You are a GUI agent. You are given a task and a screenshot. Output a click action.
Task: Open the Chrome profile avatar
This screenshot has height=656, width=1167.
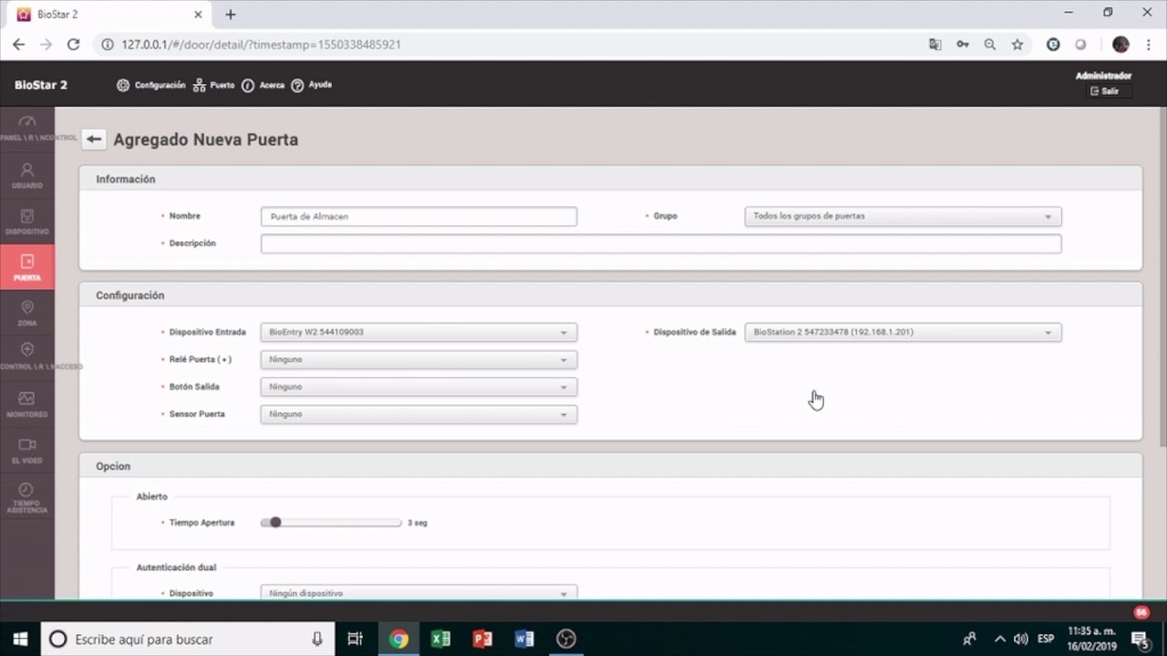[x=1121, y=44]
